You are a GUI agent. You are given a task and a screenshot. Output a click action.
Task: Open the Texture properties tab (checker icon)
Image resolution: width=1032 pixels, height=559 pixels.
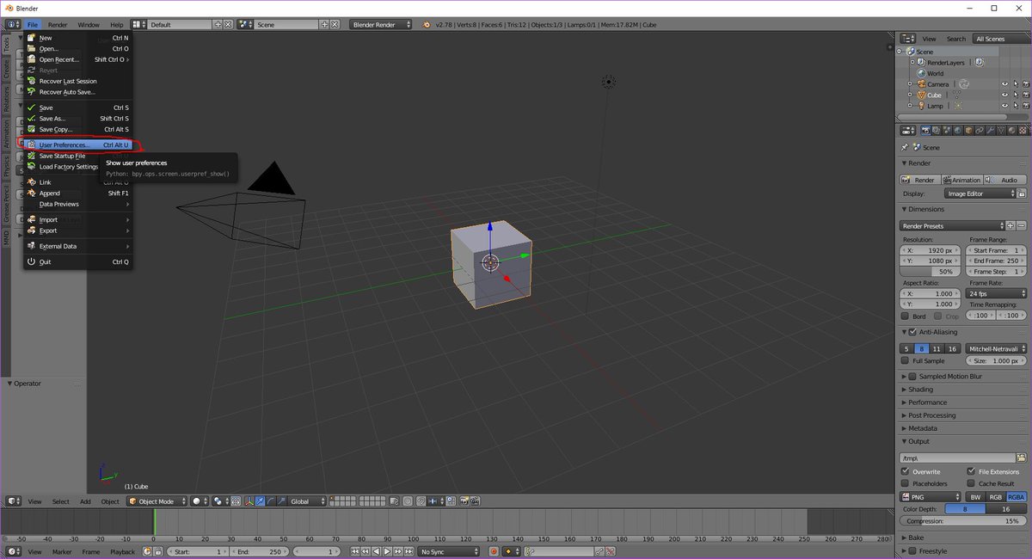[1022, 131]
